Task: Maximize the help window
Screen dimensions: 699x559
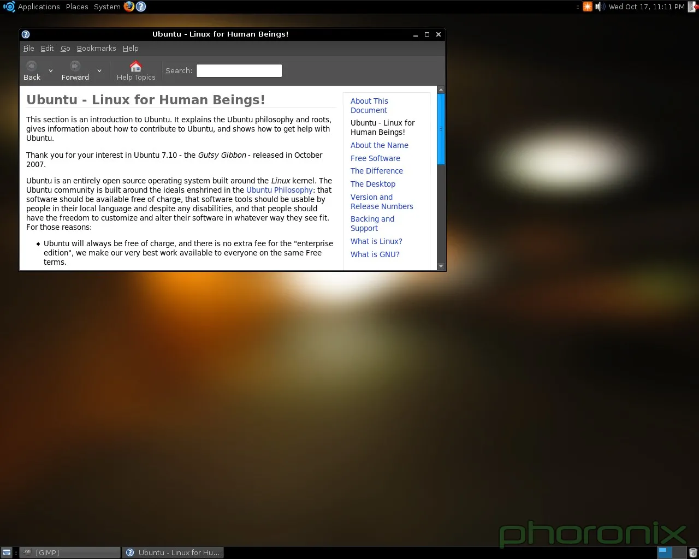Action: (x=427, y=34)
